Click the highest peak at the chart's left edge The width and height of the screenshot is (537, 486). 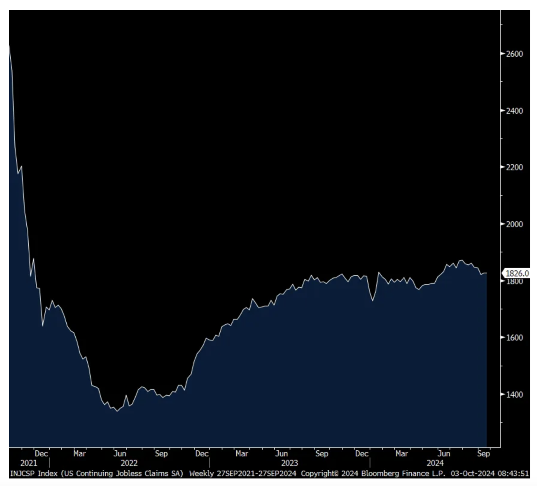[x=9, y=46]
